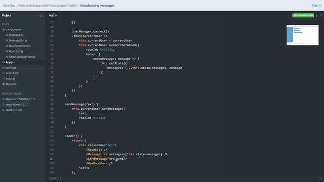The width and height of the screenshot is (324, 182).
Task: Click the HTML file icon beside index.html
Action: (x=4, y=73)
